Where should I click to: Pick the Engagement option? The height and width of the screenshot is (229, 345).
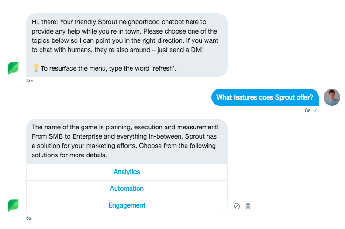pyautogui.click(x=127, y=205)
